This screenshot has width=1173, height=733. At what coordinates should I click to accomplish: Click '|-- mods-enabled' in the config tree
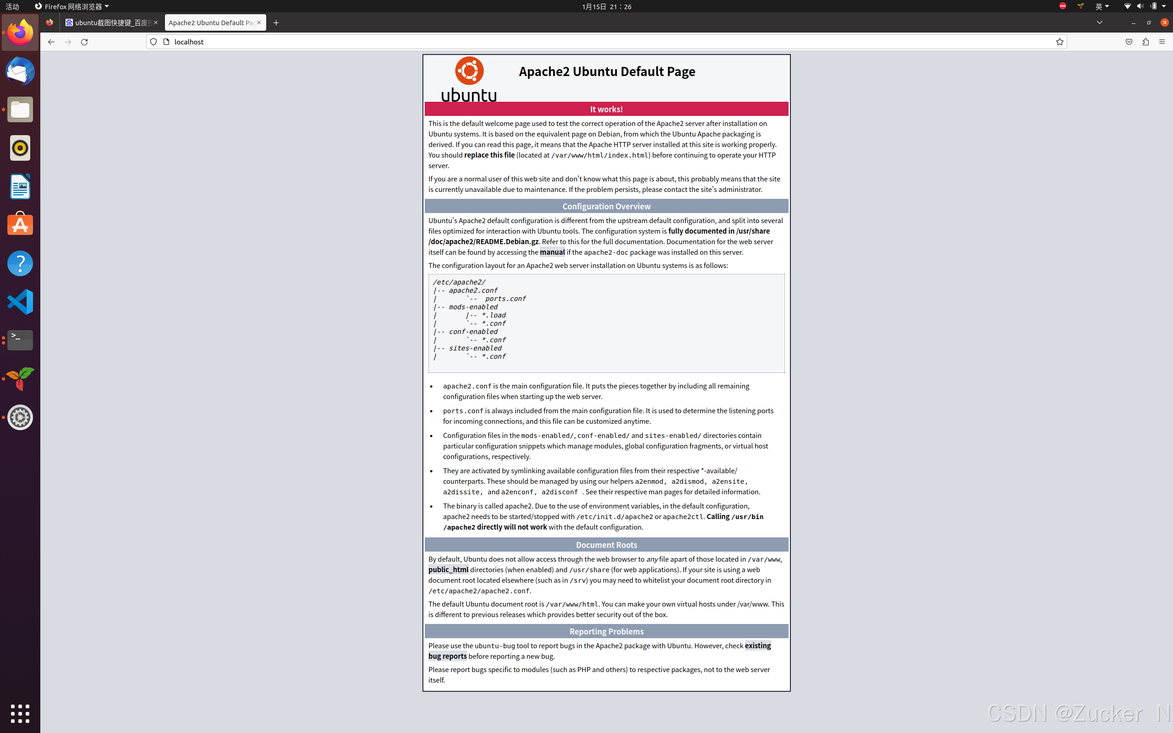click(x=466, y=307)
